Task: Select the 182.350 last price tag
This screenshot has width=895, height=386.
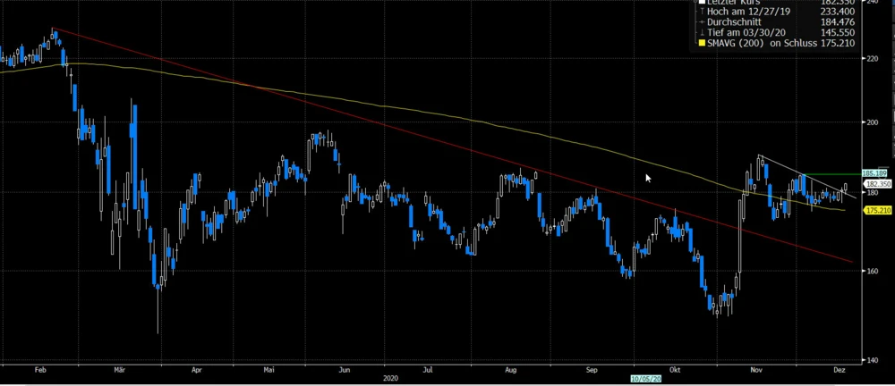Action: [x=874, y=183]
